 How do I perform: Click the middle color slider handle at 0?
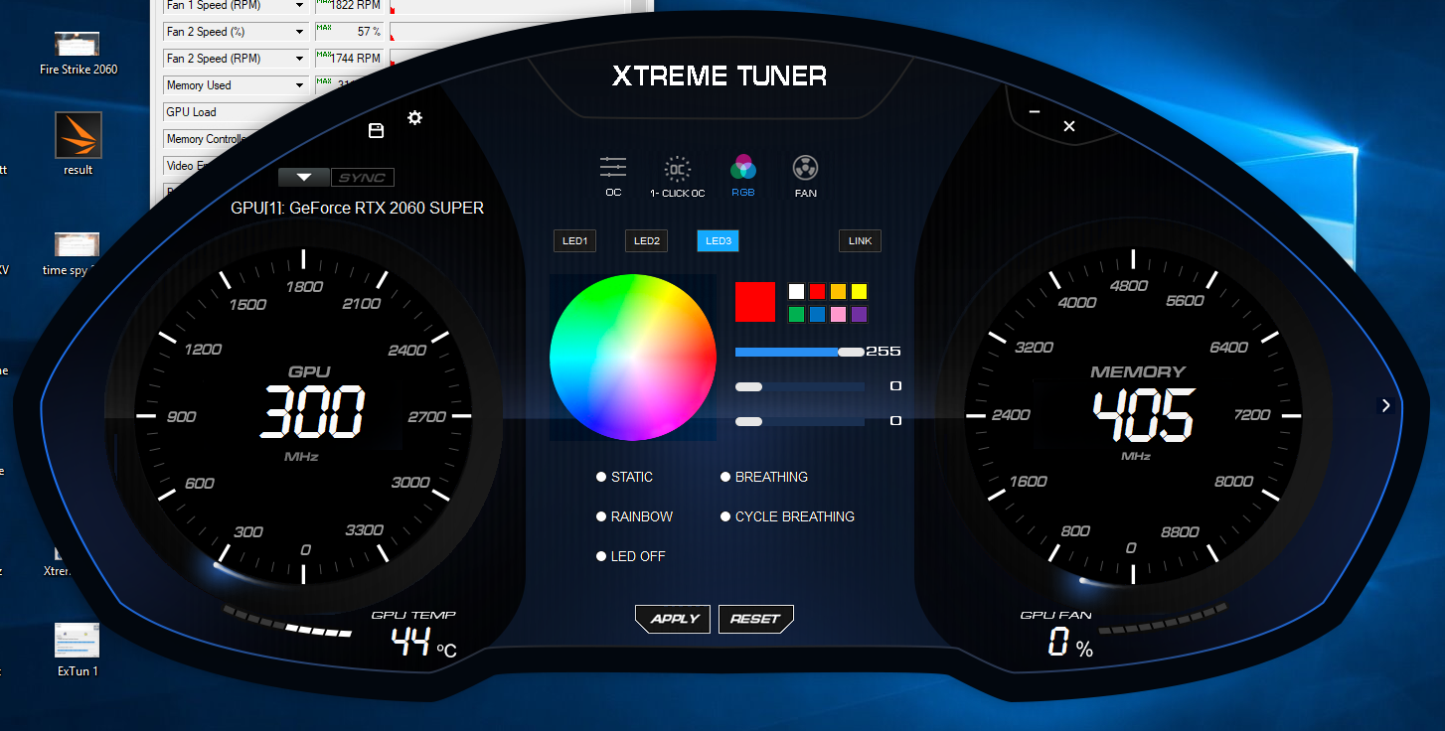click(x=748, y=386)
